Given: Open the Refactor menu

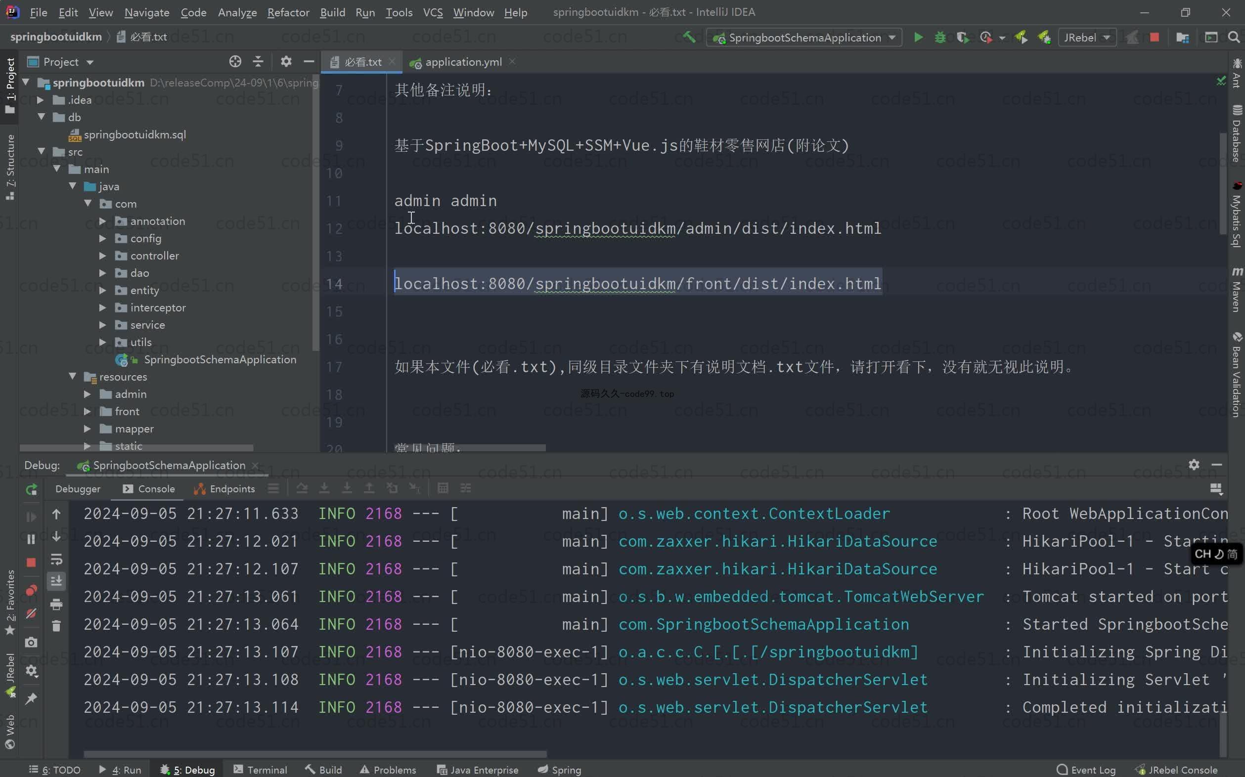Looking at the screenshot, I should [x=288, y=12].
